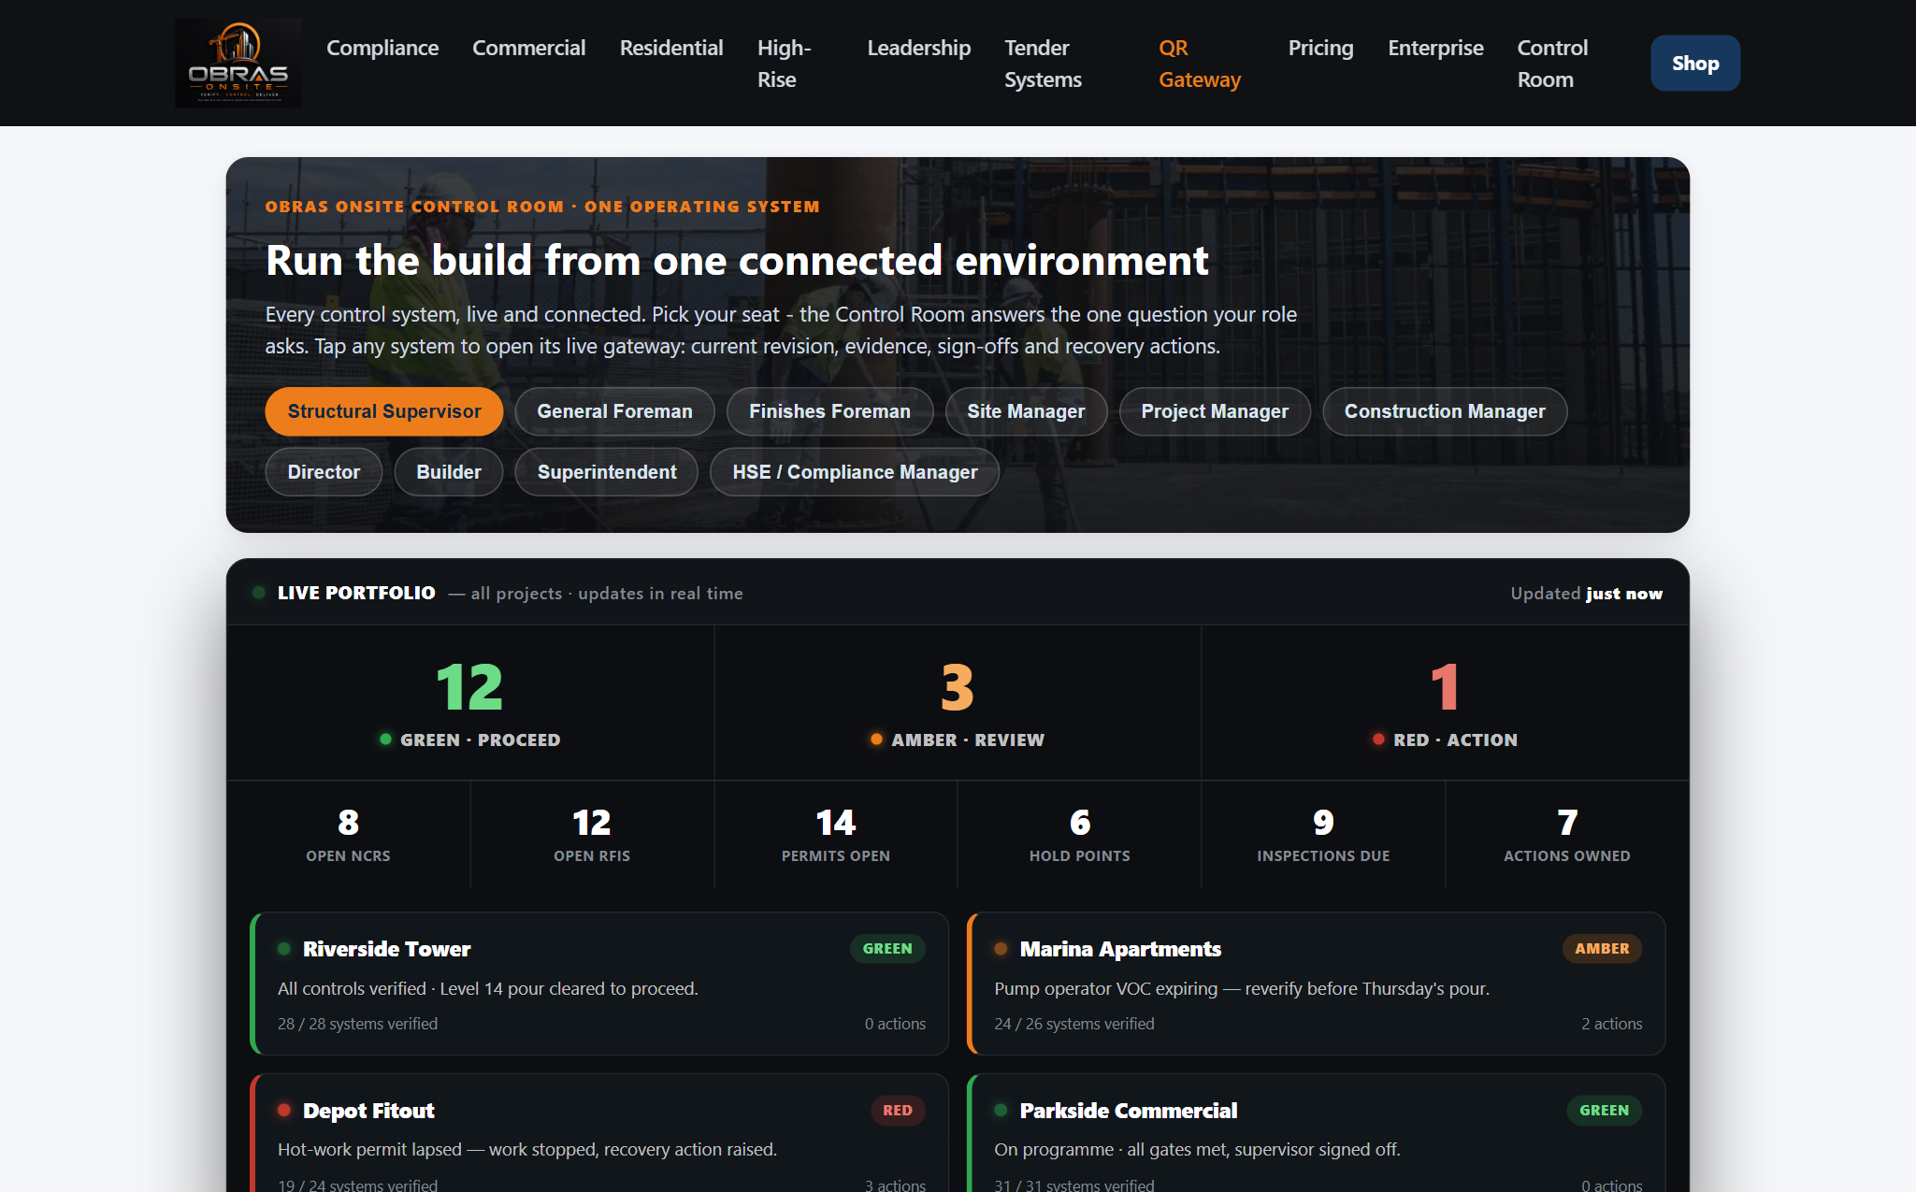
Task: Choose the General Foreman role
Action: (x=614, y=411)
